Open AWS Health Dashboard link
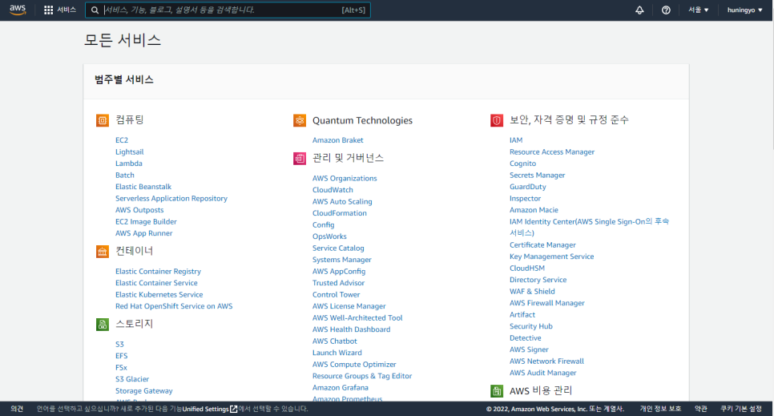 tap(351, 329)
